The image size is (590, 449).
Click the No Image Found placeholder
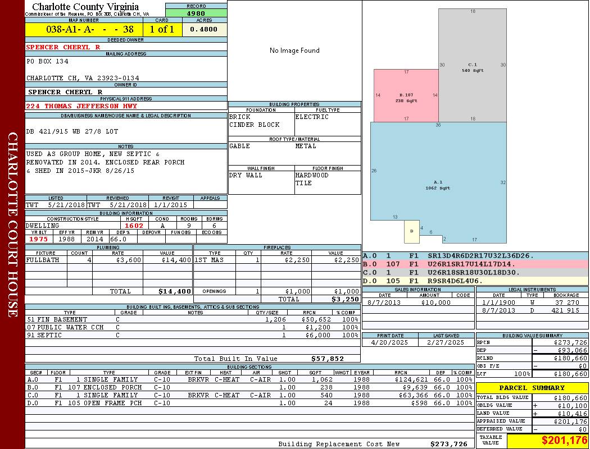pos(294,51)
